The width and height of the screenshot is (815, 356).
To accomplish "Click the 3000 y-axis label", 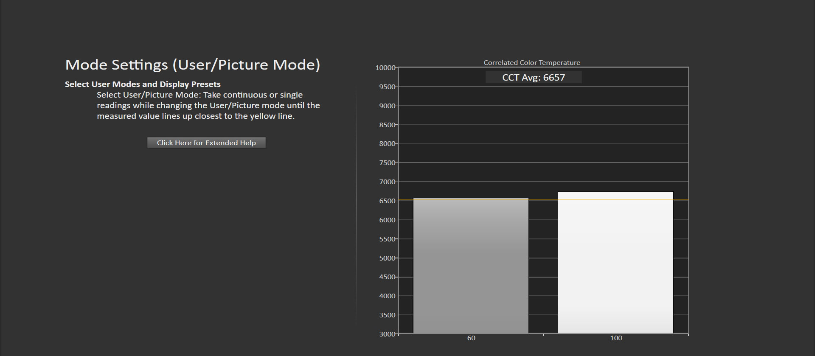I will pos(387,334).
